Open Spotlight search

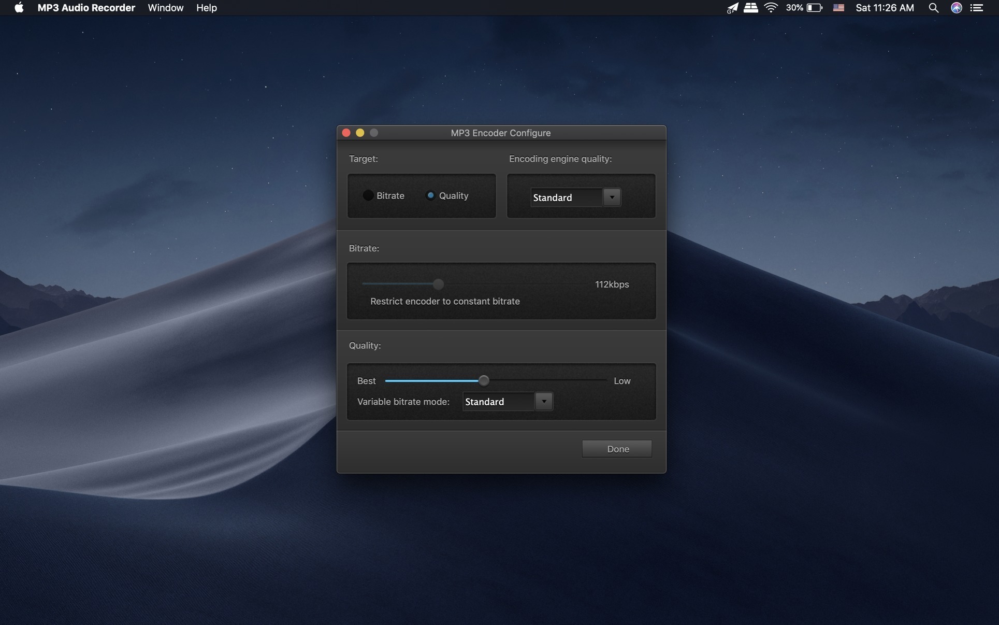(x=933, y=8)
